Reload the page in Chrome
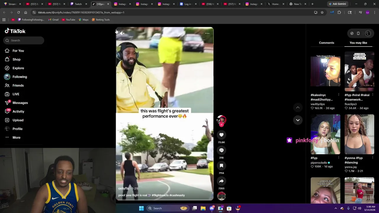The width and height of the screenshot is (379, 213). [x=18, y=12]
